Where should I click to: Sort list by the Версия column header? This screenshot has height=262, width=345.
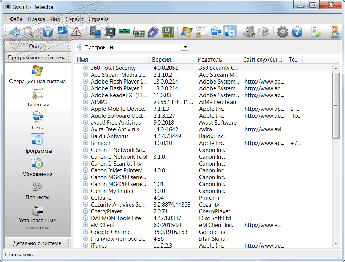tap(161, 60)
